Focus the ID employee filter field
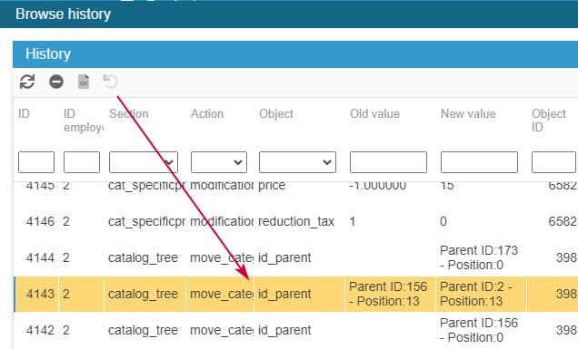This screenshot has height=349, width=578. tap(82, 162)
